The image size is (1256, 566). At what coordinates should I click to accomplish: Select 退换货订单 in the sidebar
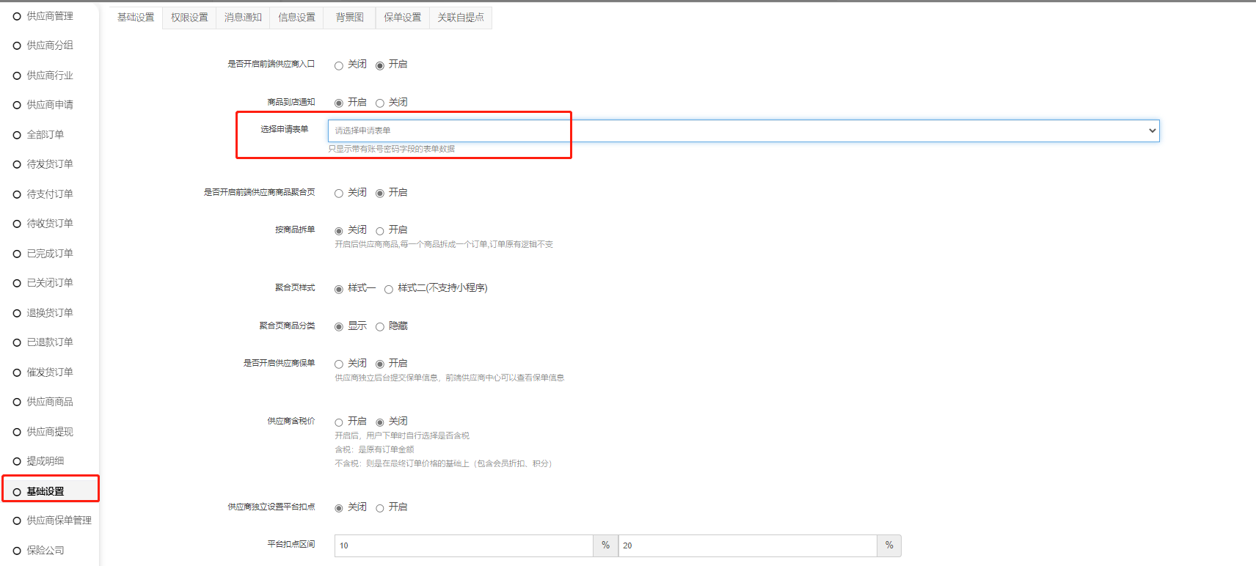pos(49,313)
